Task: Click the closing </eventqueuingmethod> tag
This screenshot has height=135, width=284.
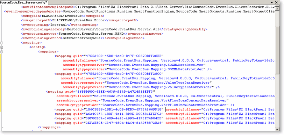Action: click(x=122, y=38)
